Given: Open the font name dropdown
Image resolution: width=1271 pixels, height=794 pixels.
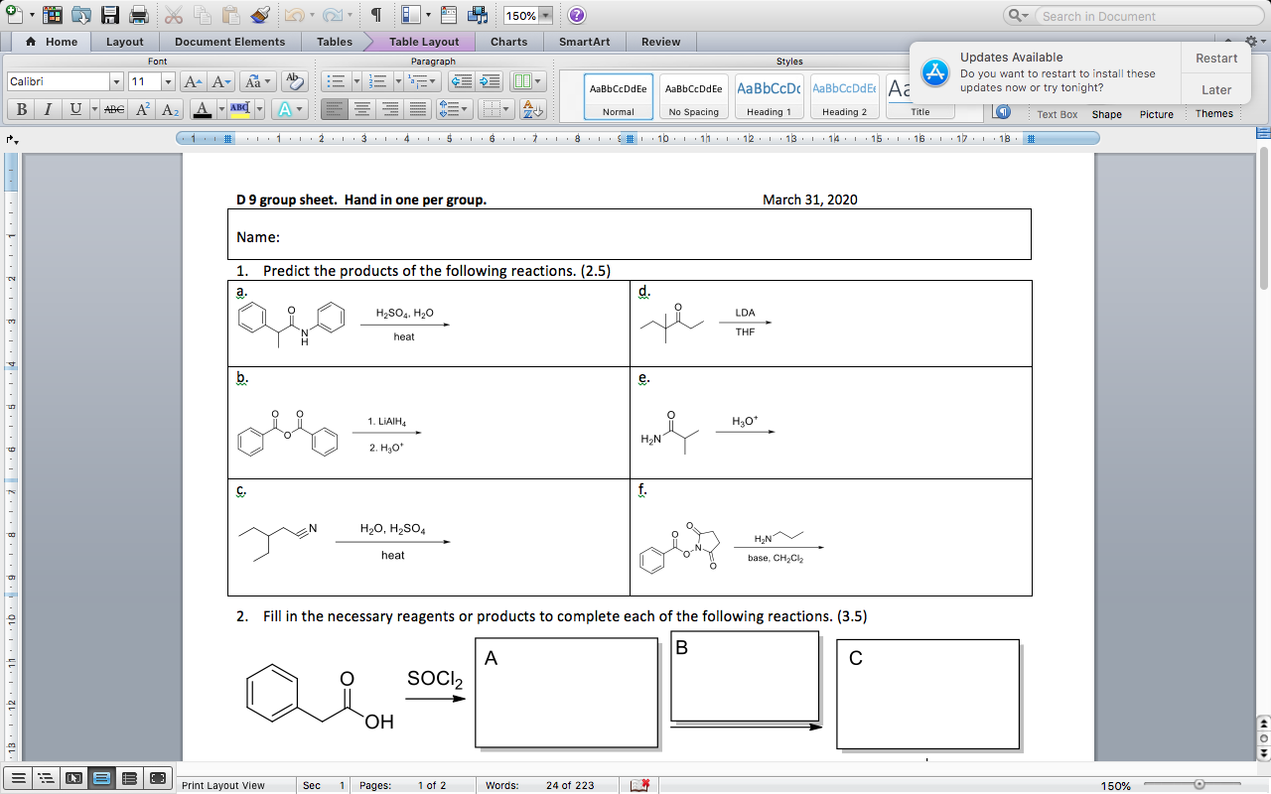Looking at the screenshot, I should pos(116,80).
